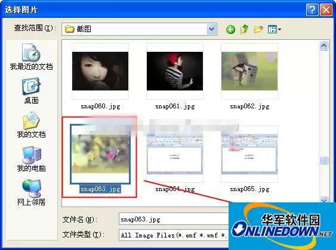
Task: Select the snap060.jpg thumbnail
Action: click(x=100, y=71)
